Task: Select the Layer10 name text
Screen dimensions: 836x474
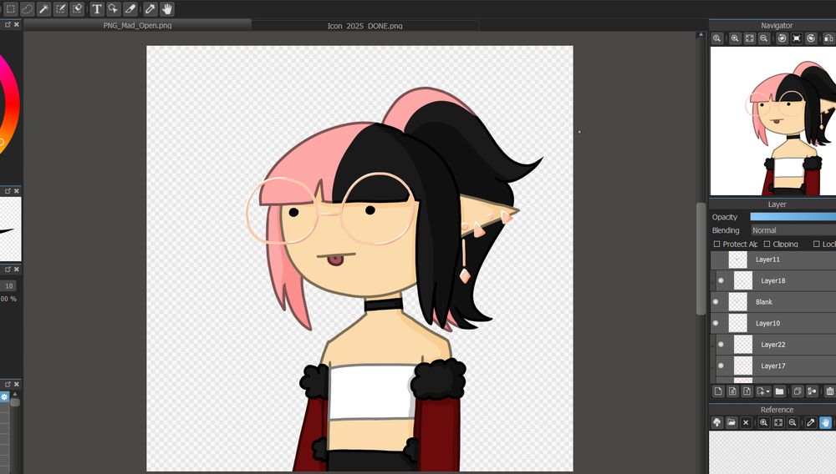Action: click(767, 323)
